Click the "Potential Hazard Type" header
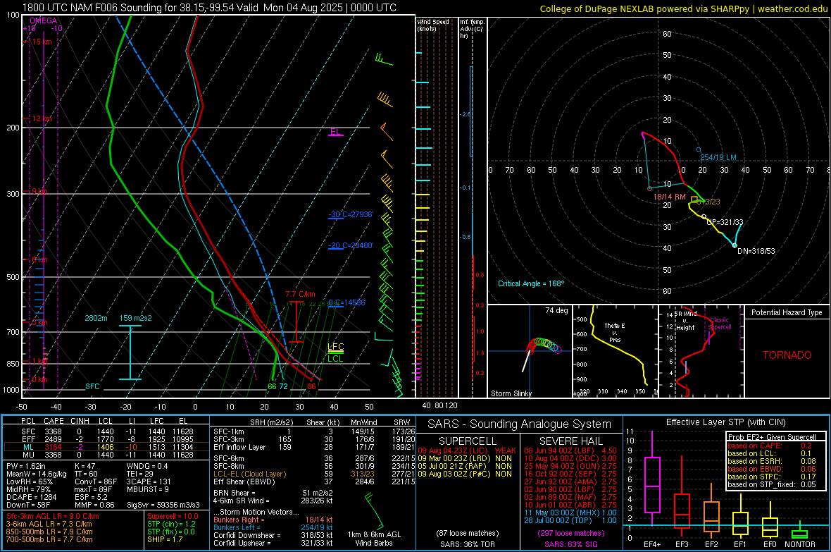 point(787,312)
